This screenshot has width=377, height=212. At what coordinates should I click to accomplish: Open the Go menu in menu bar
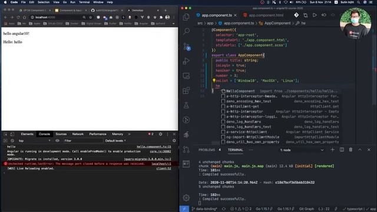(65, 2)
